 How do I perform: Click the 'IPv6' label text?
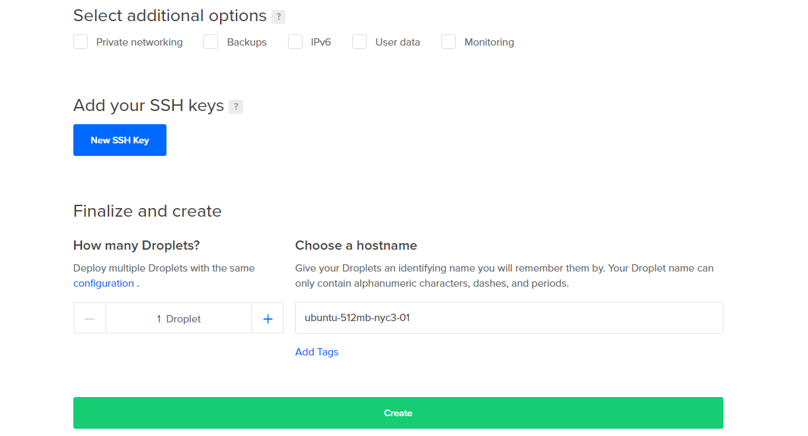320,42
